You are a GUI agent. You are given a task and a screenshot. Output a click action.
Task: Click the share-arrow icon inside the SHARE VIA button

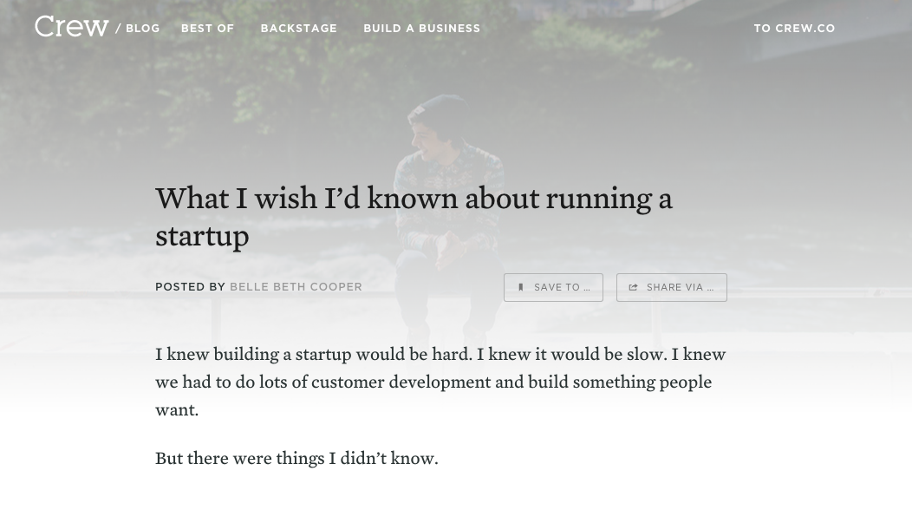tap(634, 287)
